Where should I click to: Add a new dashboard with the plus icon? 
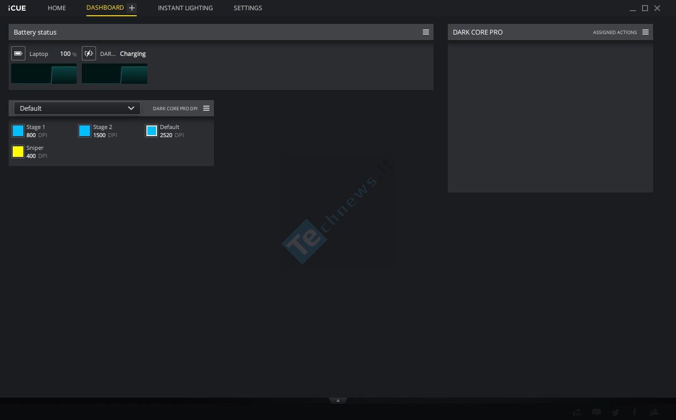[x=132, y=8]
